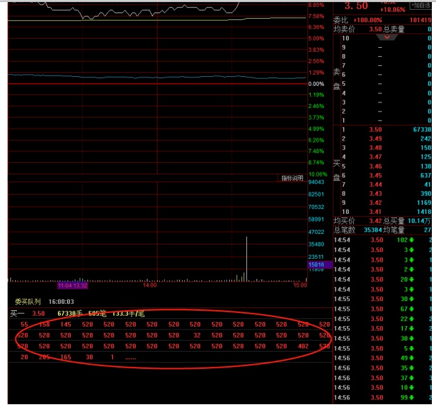Expand the queue ellipsis for more orders
The height and width of the screenshot is (407, 436).
[131, 358]
